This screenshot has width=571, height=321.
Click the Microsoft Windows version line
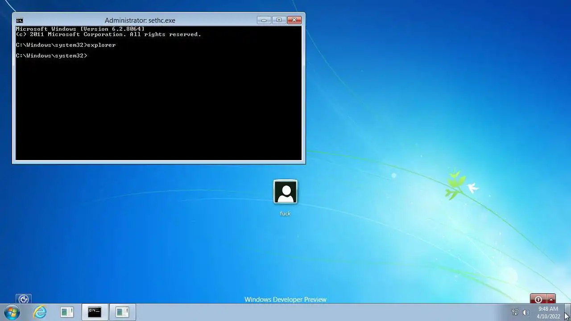[x=80, y=29]
